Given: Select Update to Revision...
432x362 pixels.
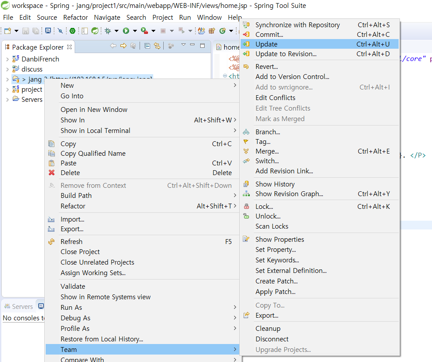Looking at the screenshot, I should coord(320,54).
